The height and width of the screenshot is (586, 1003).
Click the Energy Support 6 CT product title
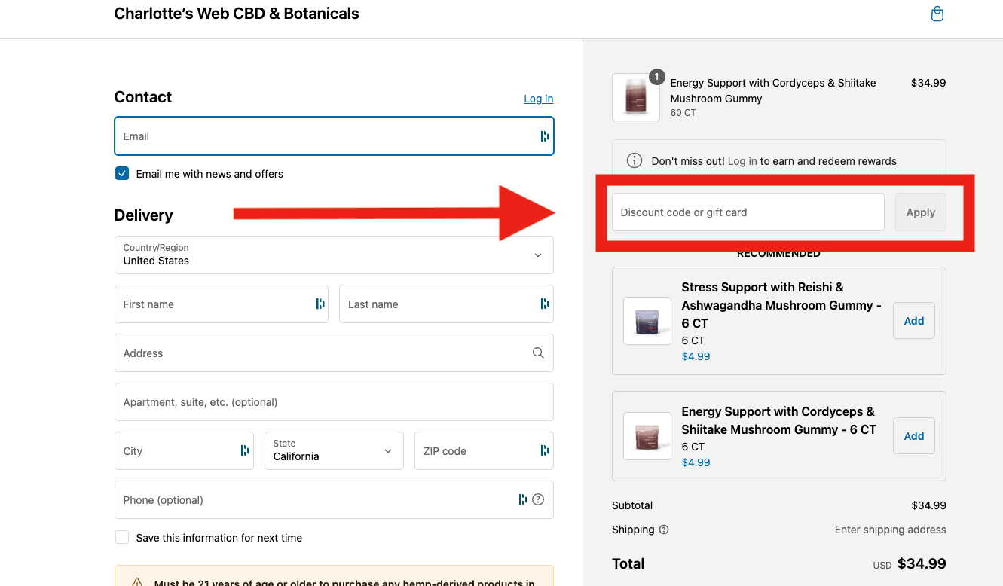click(778, 420)
